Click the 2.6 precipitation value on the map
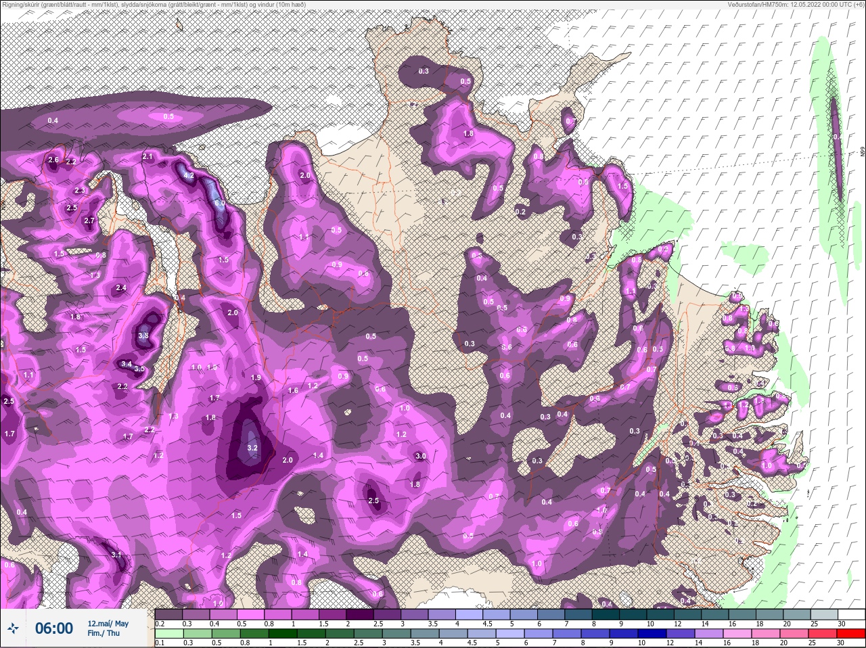866x648 pixels. coord(54,160)
